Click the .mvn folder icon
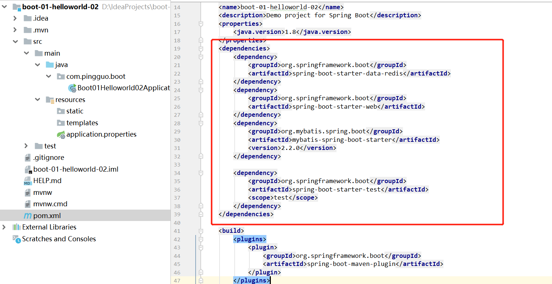Image resolution: width=552 pixels, height=284 pixels. click(x=27, y=30)
